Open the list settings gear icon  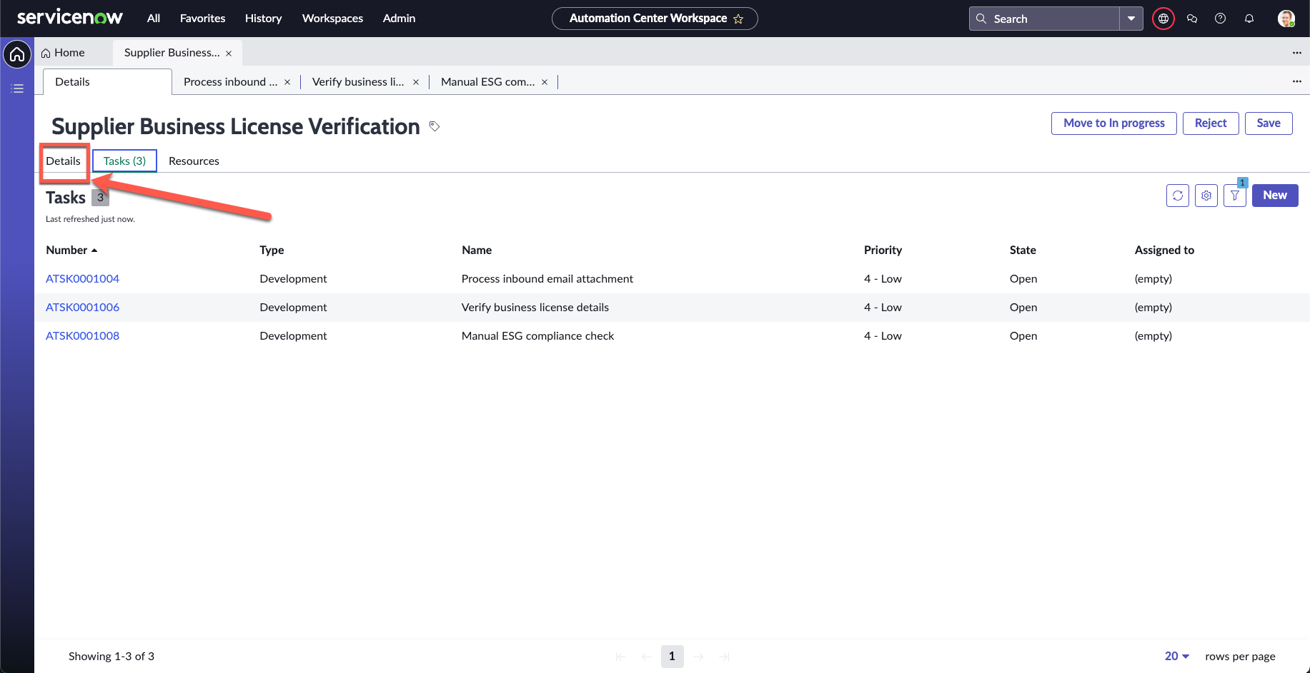point(1206,196)
